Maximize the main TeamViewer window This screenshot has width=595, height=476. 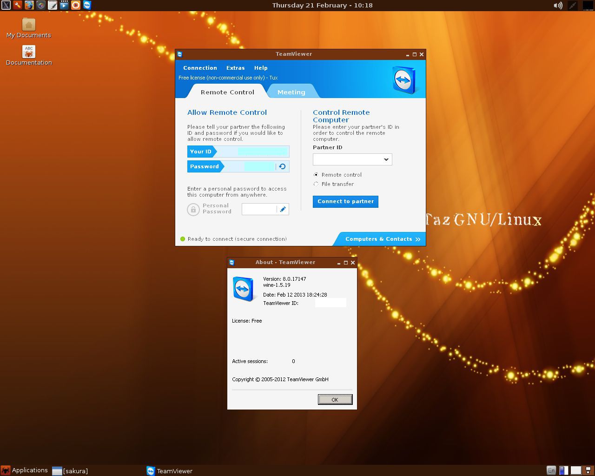pos(415,54)
